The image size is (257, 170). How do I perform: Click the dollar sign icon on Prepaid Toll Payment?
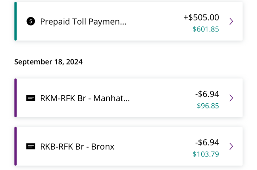(31, 21)
